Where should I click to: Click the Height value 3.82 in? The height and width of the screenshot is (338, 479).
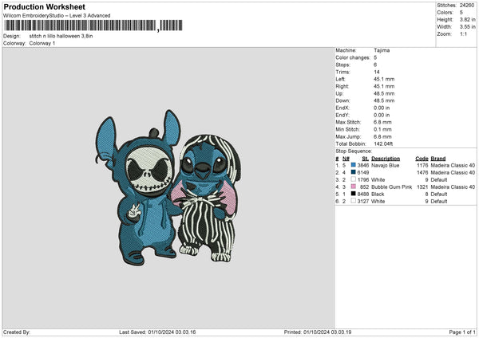click(x=467, y=19)
